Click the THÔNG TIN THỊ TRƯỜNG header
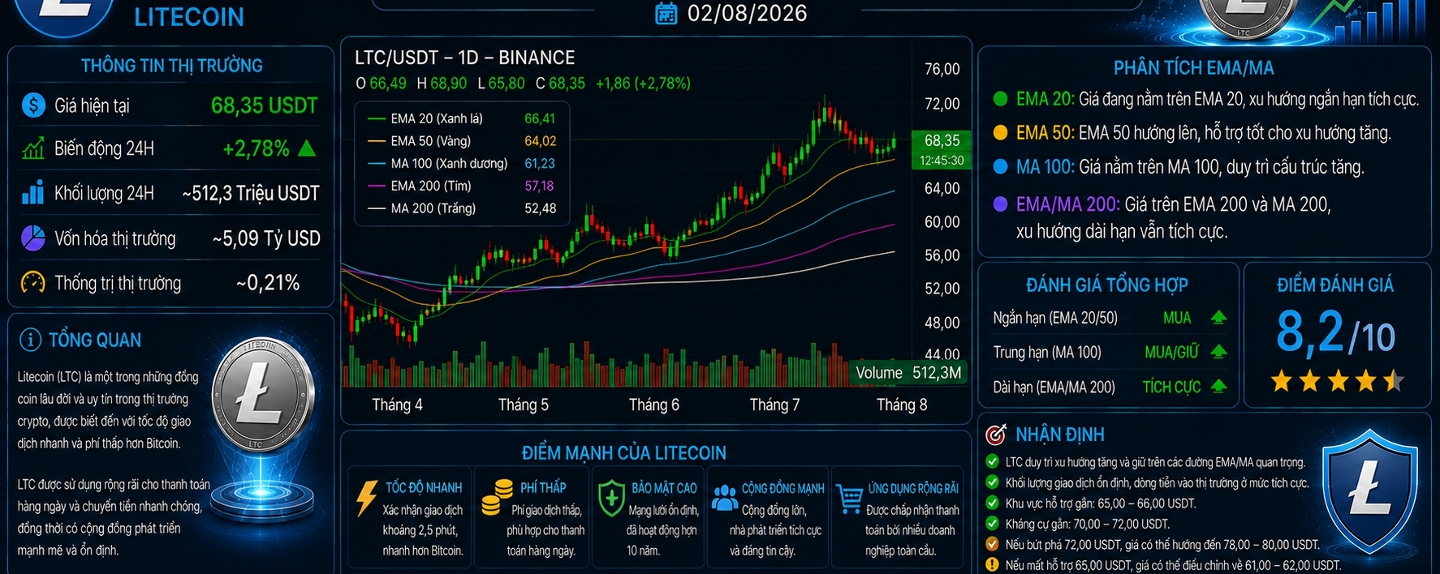The image size is (1440, 574). pyautogui.click(x=172, y=66)
